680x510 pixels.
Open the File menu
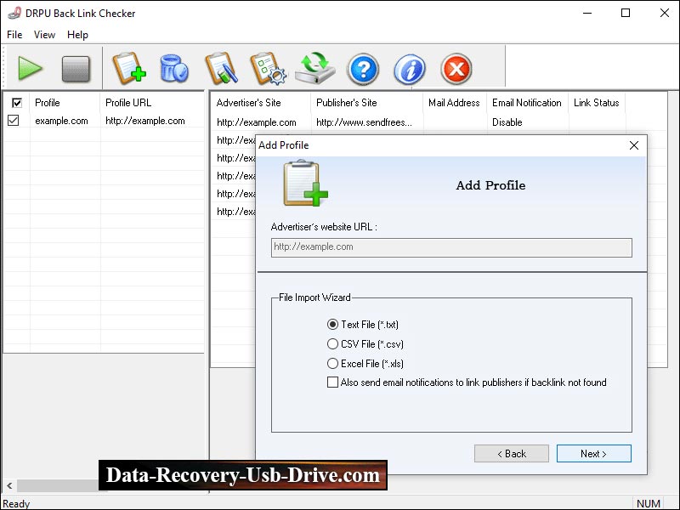[14, 35]
